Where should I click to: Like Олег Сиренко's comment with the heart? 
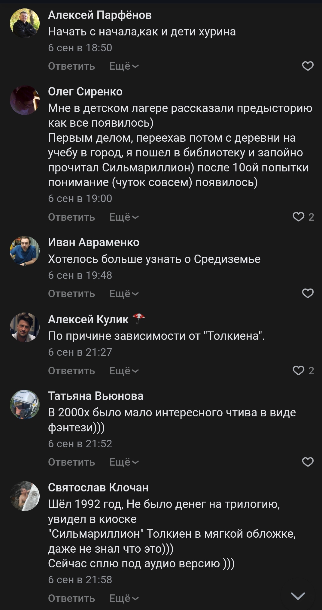[299, 217]
